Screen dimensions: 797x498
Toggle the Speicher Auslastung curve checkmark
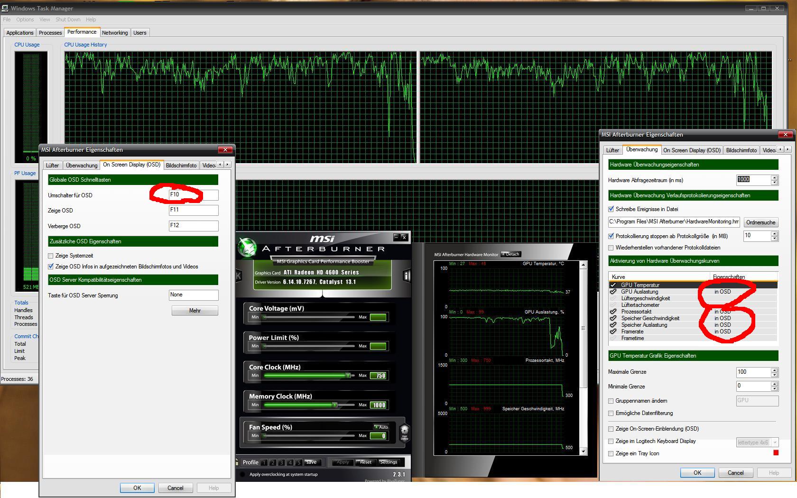pos(613,325)
